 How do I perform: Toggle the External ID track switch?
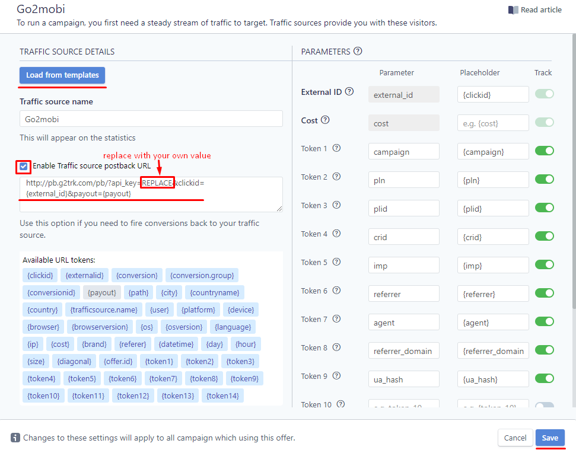545,94
